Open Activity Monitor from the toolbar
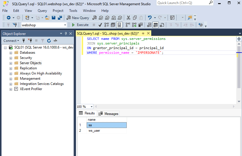Image resolution: width=242 pixels, height=156 pixels. click(172, 18)
